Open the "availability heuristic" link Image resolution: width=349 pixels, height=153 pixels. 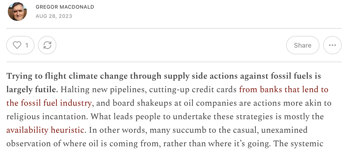pos(45,130)
